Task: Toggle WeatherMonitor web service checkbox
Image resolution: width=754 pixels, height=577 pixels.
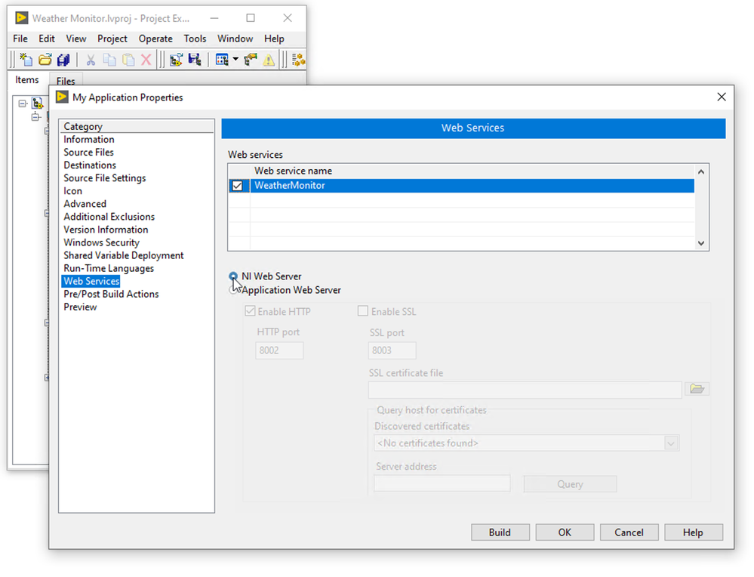Action: pyautogui.click(x=237, y=186)
